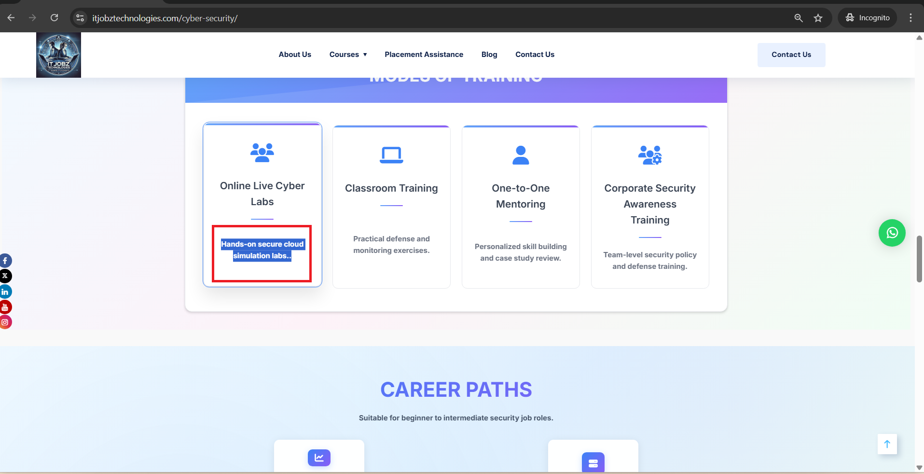This screenshot has height=474, width=924.
Task: Click the ITJOBZ Technologies logo
Action: coord(58,55)
